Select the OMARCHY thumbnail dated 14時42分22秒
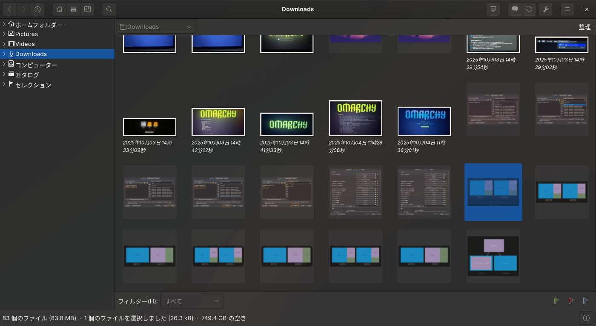The height and width of the screenshot is (326, 596). (218, 122)
